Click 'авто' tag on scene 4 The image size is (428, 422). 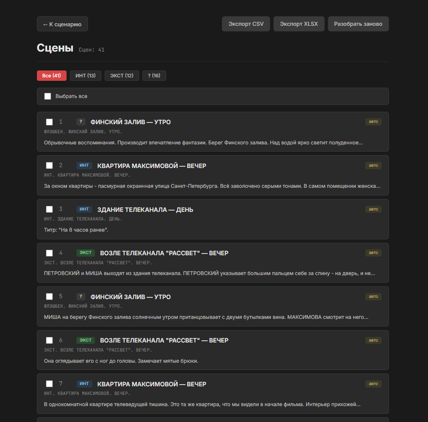coord(373,253)
